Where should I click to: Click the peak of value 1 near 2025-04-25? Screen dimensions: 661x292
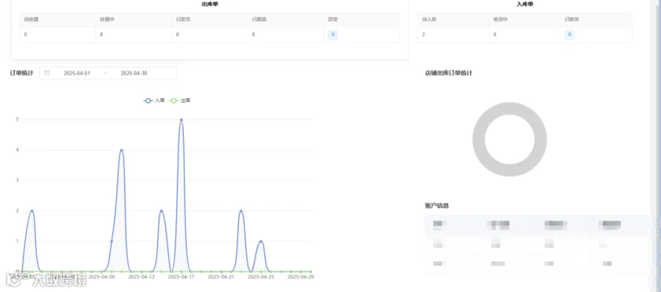pos(261,241)
